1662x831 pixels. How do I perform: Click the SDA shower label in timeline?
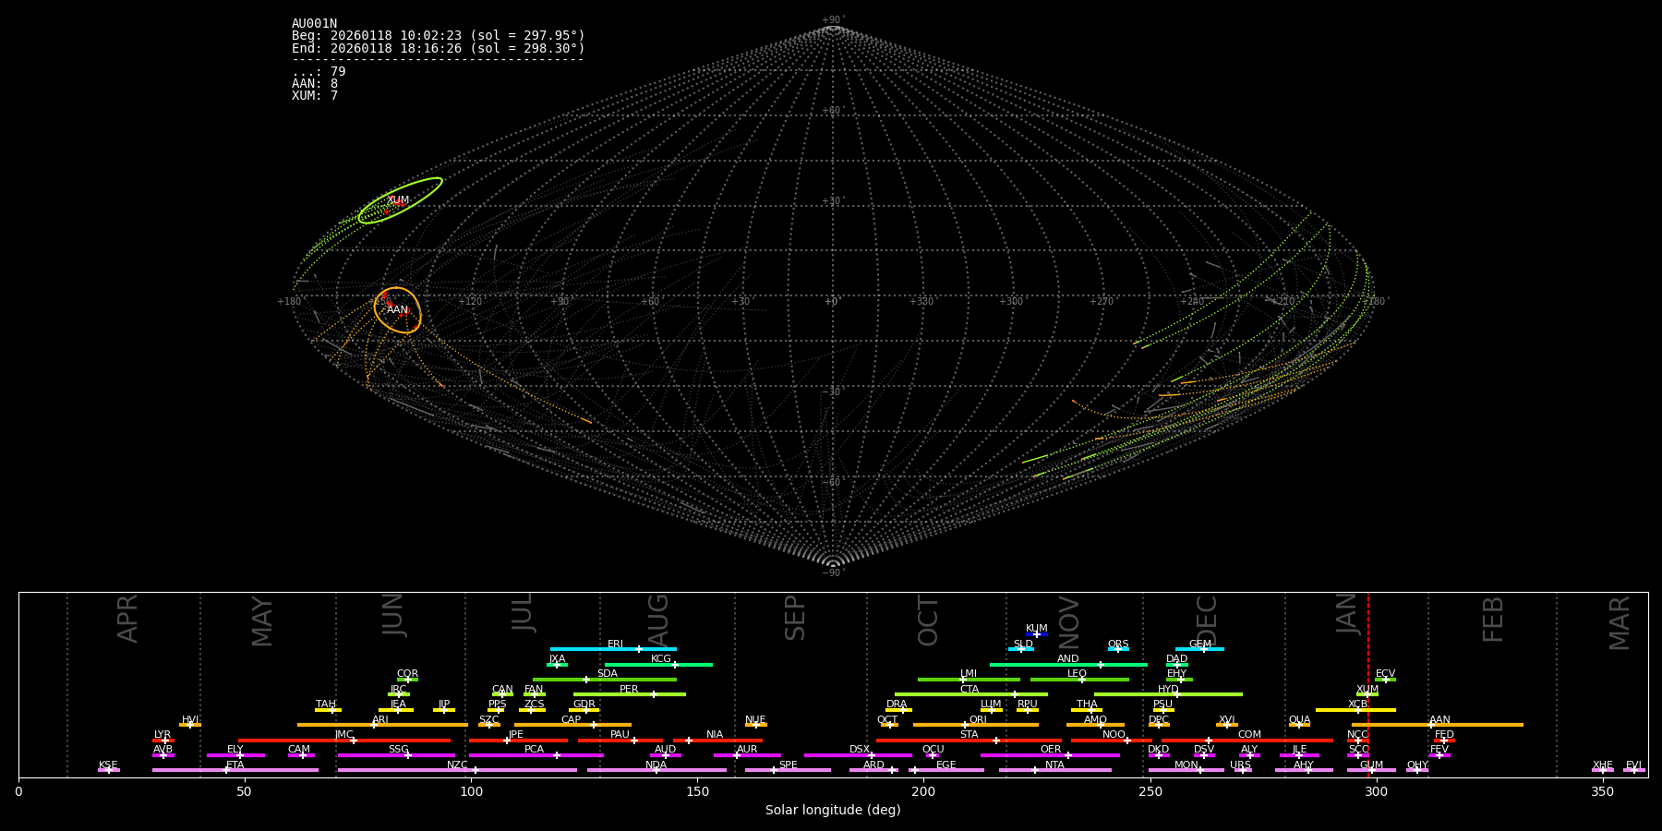point(608,674)
